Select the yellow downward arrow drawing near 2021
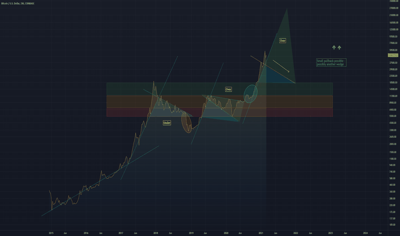400x236 pixels. 281,67
